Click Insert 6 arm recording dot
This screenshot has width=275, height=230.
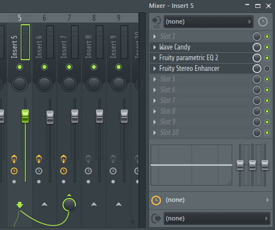coord(39,182)
